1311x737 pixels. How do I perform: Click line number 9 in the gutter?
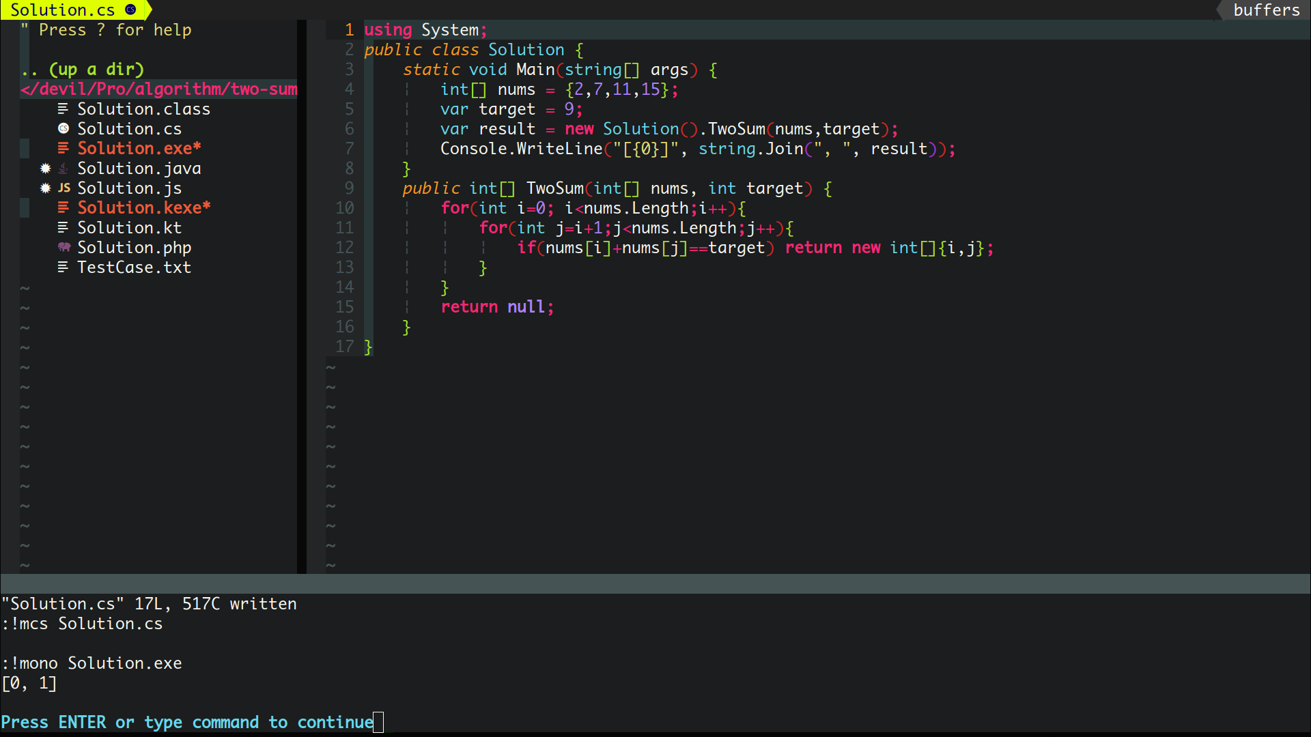tap(349, 188)
